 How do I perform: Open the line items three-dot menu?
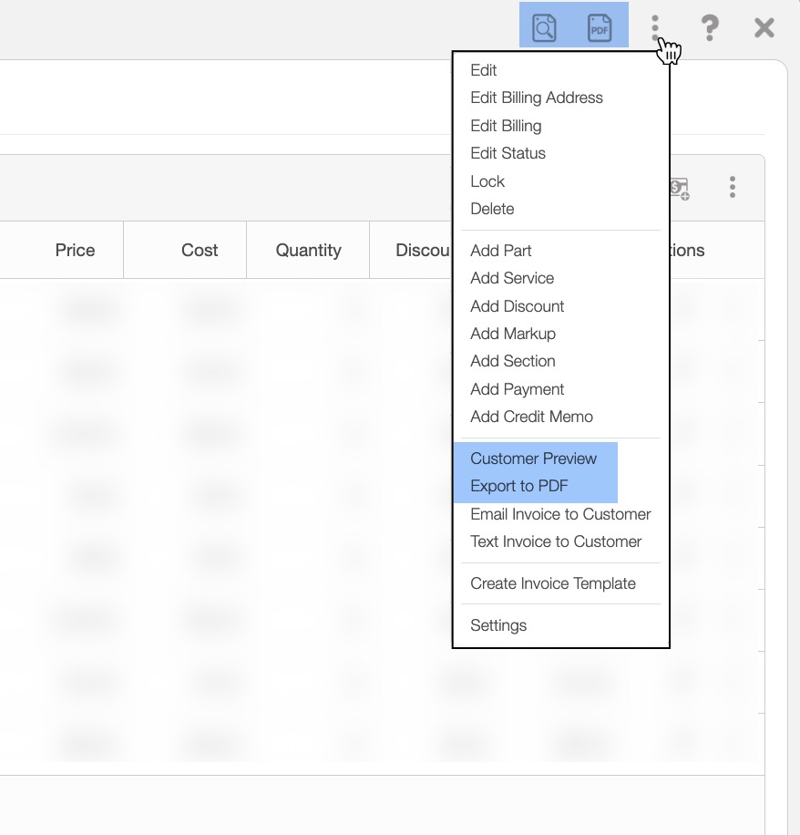(732, 188)
